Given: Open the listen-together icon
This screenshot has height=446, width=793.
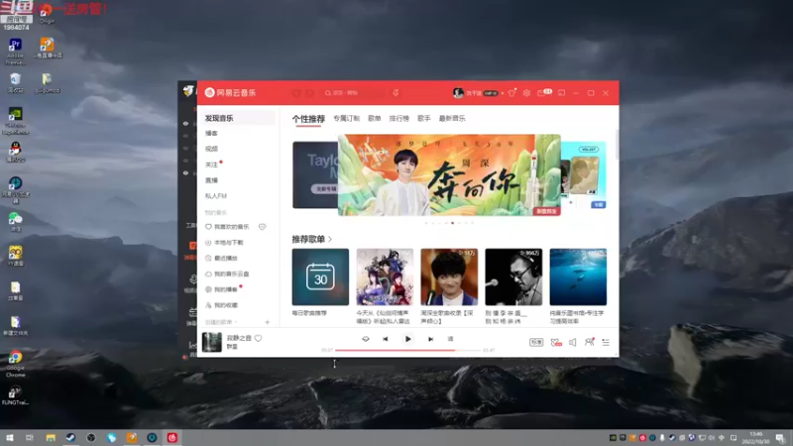Looking at the screenshot, I should tap(589, 342).
